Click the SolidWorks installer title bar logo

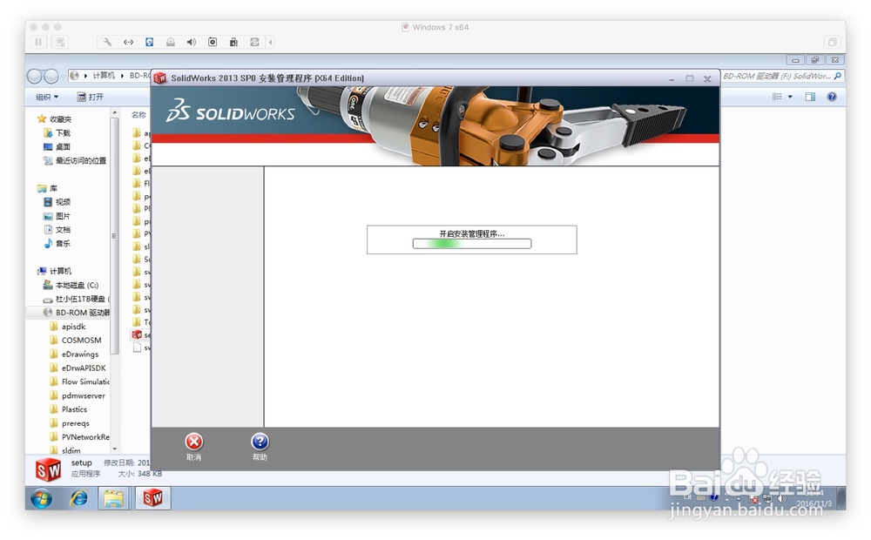[x=159, y=78]
